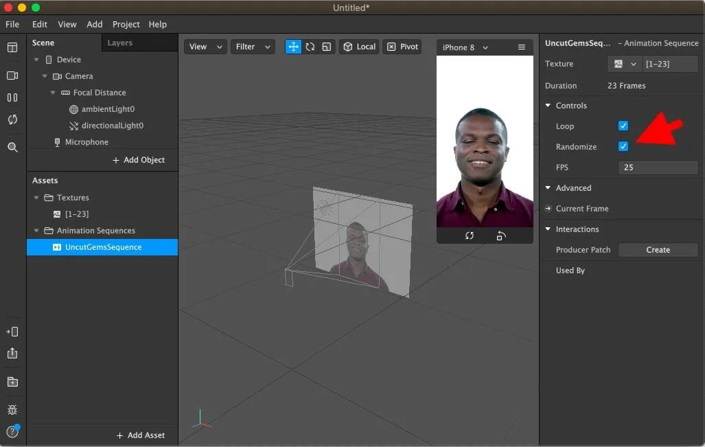Uncheck the Loop checkbox

click(623, 126)
